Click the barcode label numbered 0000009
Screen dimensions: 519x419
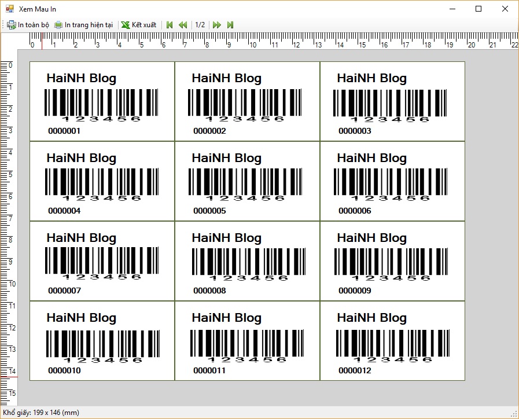392,261
